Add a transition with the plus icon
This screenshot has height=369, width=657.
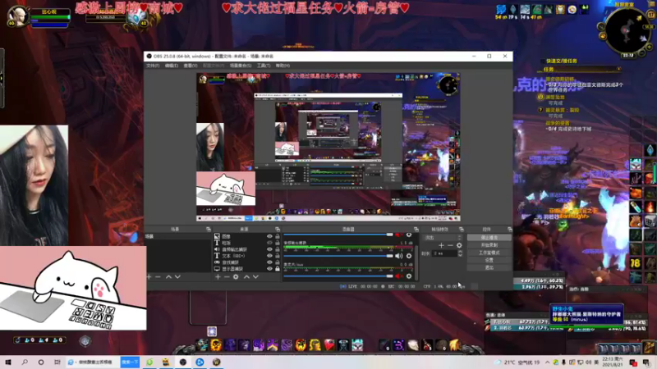pyautogui.click(x=441, y=245)
